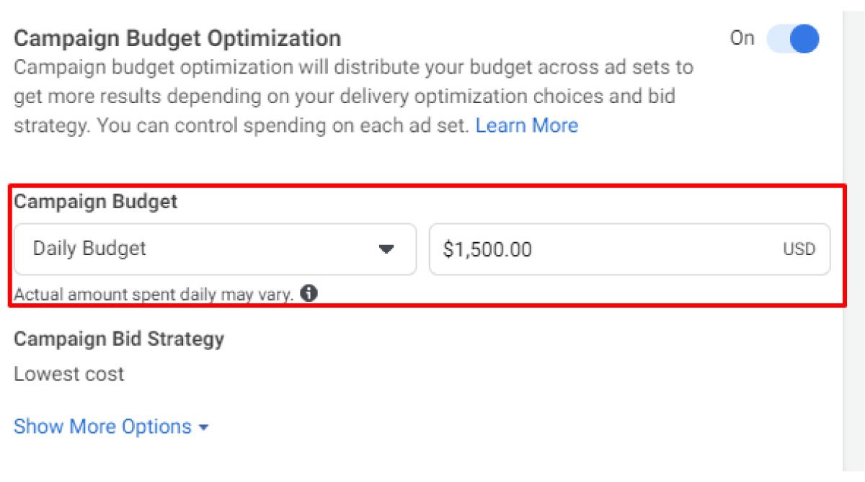The width and height of the screenshot is (865, 482).
Task: Open the Learn More link
Action: pyautogui.click(x=526, y=126)
